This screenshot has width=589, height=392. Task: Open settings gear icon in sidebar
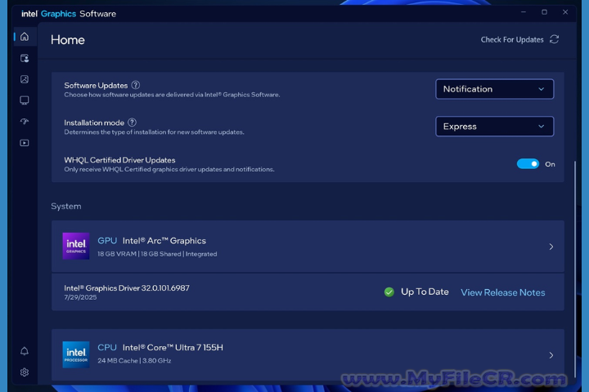point(25,372)
